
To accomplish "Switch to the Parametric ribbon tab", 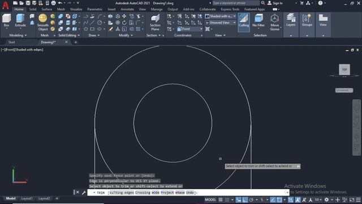I will coord(95,9).
